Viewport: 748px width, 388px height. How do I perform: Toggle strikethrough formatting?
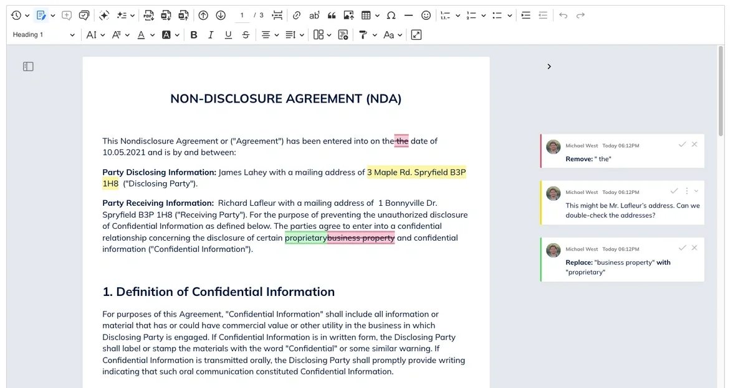[246, 35]
